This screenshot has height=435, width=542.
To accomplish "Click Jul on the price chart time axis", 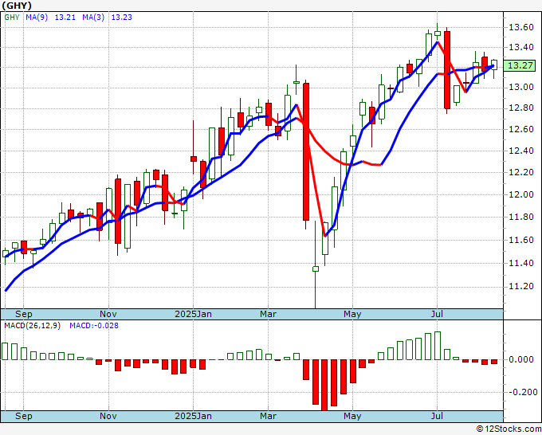I will point(438,314).
